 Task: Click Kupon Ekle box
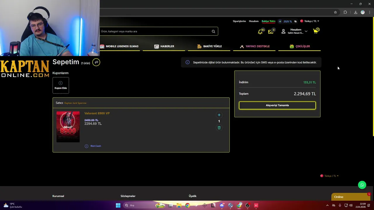pos(61,85)
